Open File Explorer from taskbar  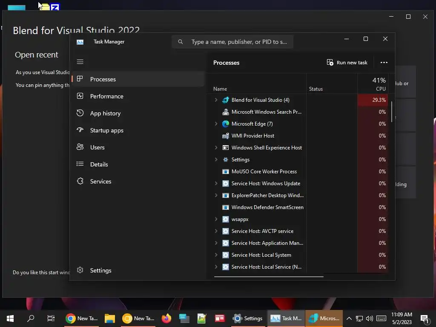[x=110, y=318]
